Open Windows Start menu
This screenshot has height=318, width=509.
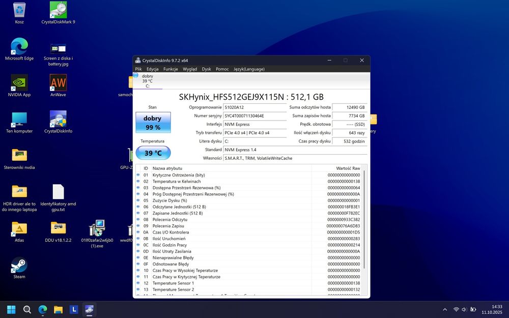[11, 309]
